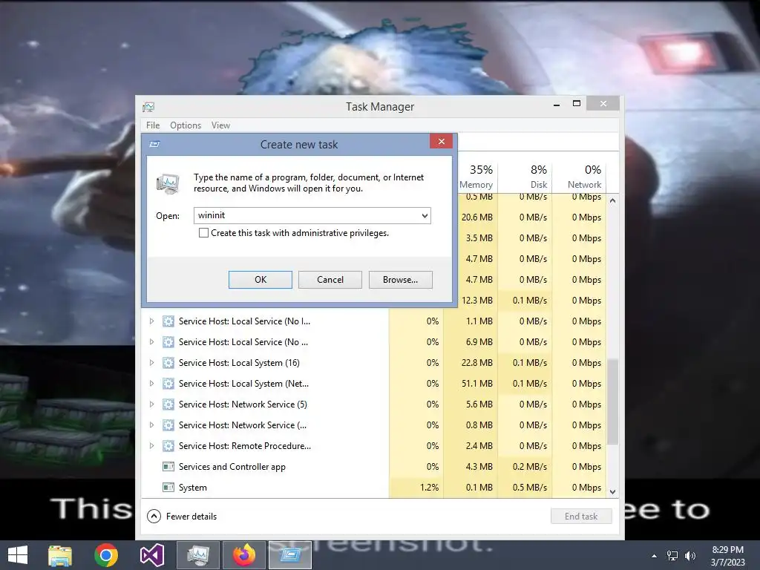This screenshot has height=570, width=760.
Task: Click the End task button
Action: click(x=581, y=517)
